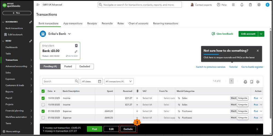Viewport: 273px width, 136px height.
Task: Show the Posted transactions tab
Action: (68, 66)
